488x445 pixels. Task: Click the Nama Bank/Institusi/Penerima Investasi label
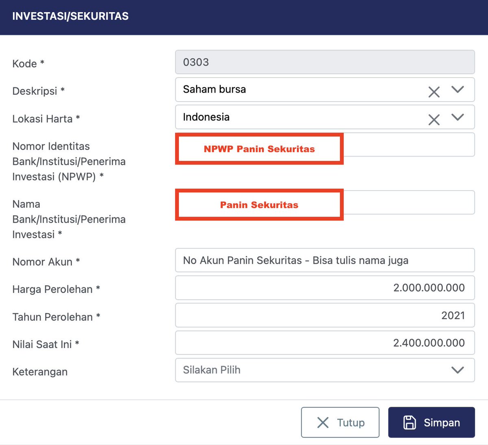[x=69, y=219]
